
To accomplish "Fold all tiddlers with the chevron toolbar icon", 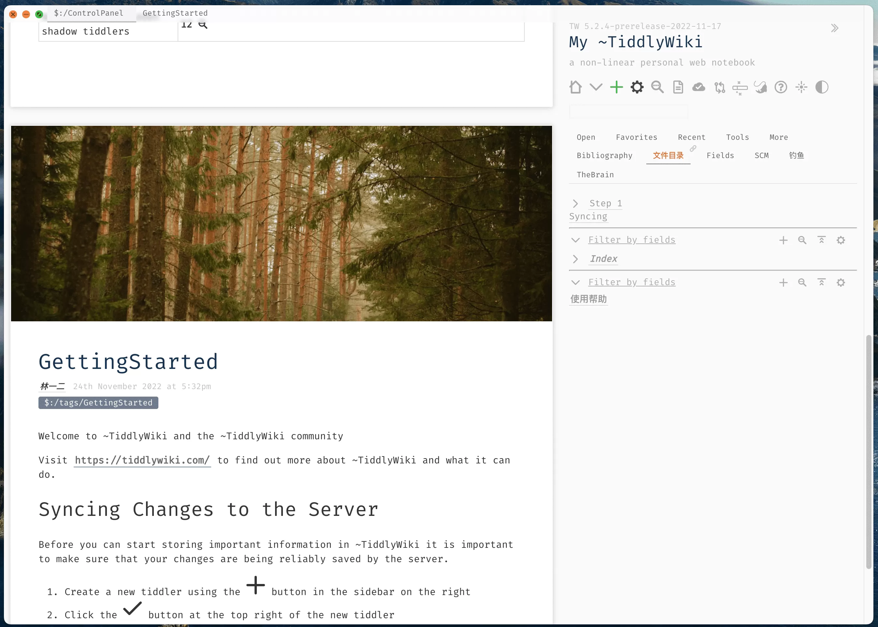I will tap(596, 87).
